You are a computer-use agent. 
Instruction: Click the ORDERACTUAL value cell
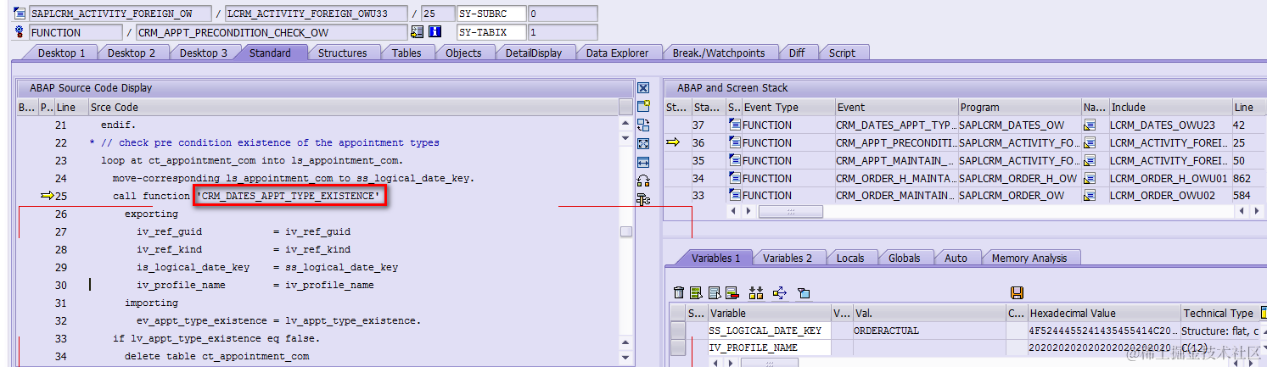tap(928, 331)
